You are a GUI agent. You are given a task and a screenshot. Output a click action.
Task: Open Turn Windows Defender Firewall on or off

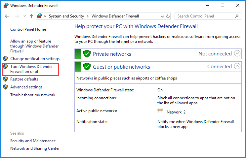tap(31, 69)
